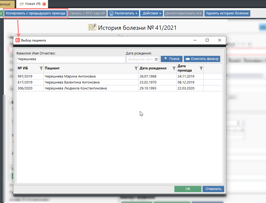
Task: Click the Фамилия Имя Отчество input field
Action: click(x=70, y=59)
